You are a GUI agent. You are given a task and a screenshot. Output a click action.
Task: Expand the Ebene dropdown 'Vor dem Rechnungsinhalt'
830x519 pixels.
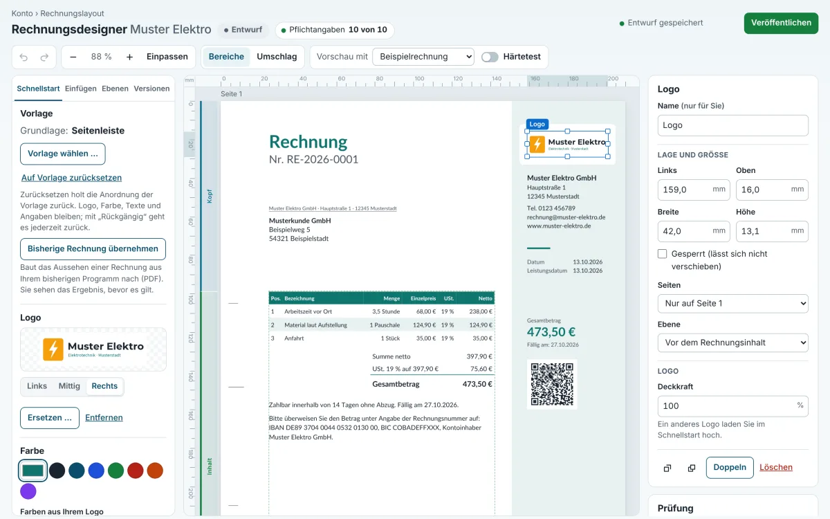[x=733, y=343]
